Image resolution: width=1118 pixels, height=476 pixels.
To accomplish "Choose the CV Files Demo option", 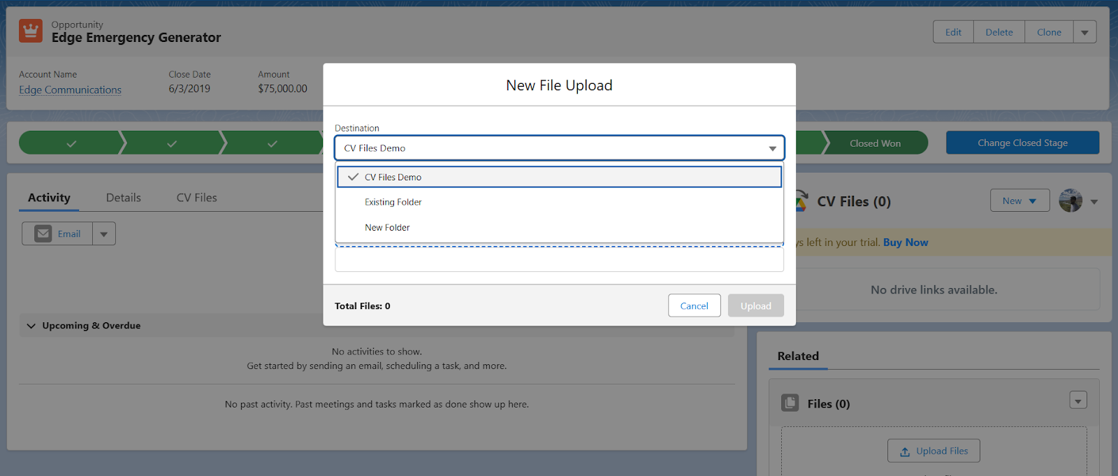I will click(x=559, y=177).
